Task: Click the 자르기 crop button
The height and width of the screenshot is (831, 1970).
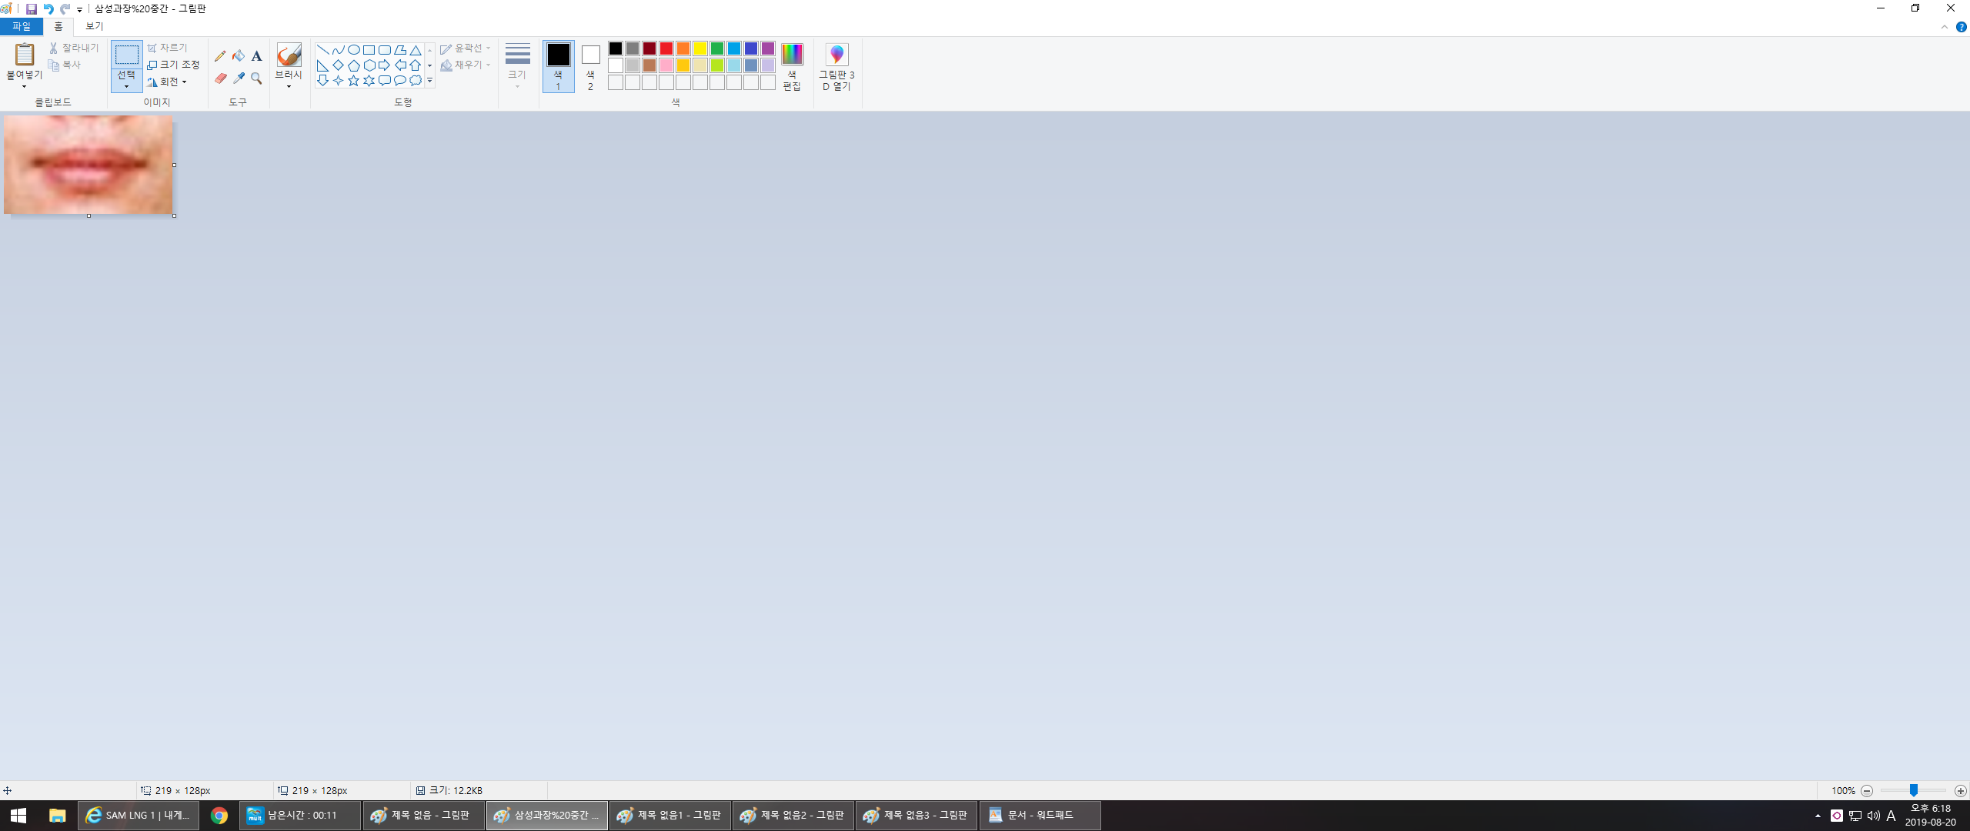Action: pos(168,48)
